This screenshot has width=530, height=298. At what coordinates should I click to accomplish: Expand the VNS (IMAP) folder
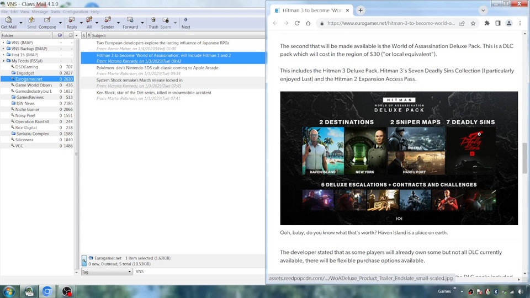pos(4,42)
